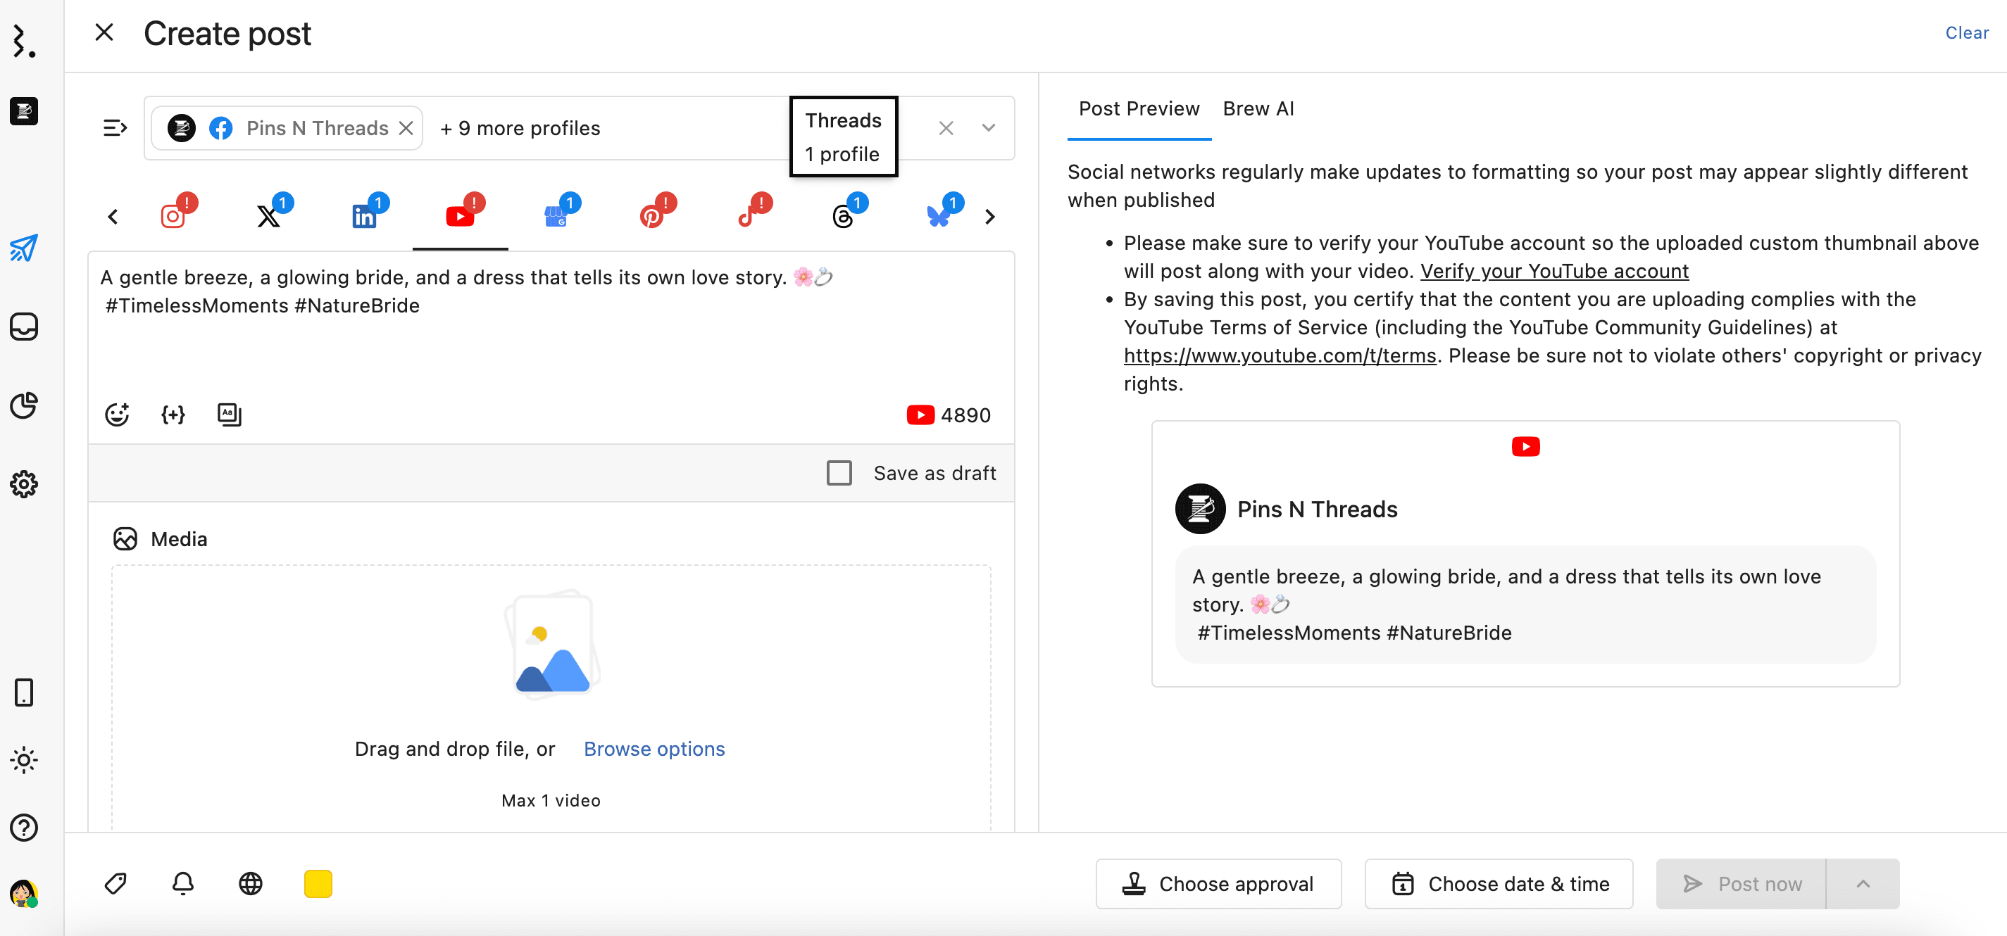Check the Save as draft checkbox
The height and width of the screenshot is (936, 2007).
coord(838,473)
